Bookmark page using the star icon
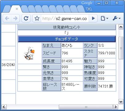 [37, 18]
